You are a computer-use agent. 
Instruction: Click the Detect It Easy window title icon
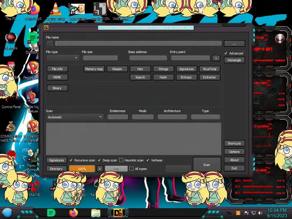pyautogui.click(x=46, y=28)
